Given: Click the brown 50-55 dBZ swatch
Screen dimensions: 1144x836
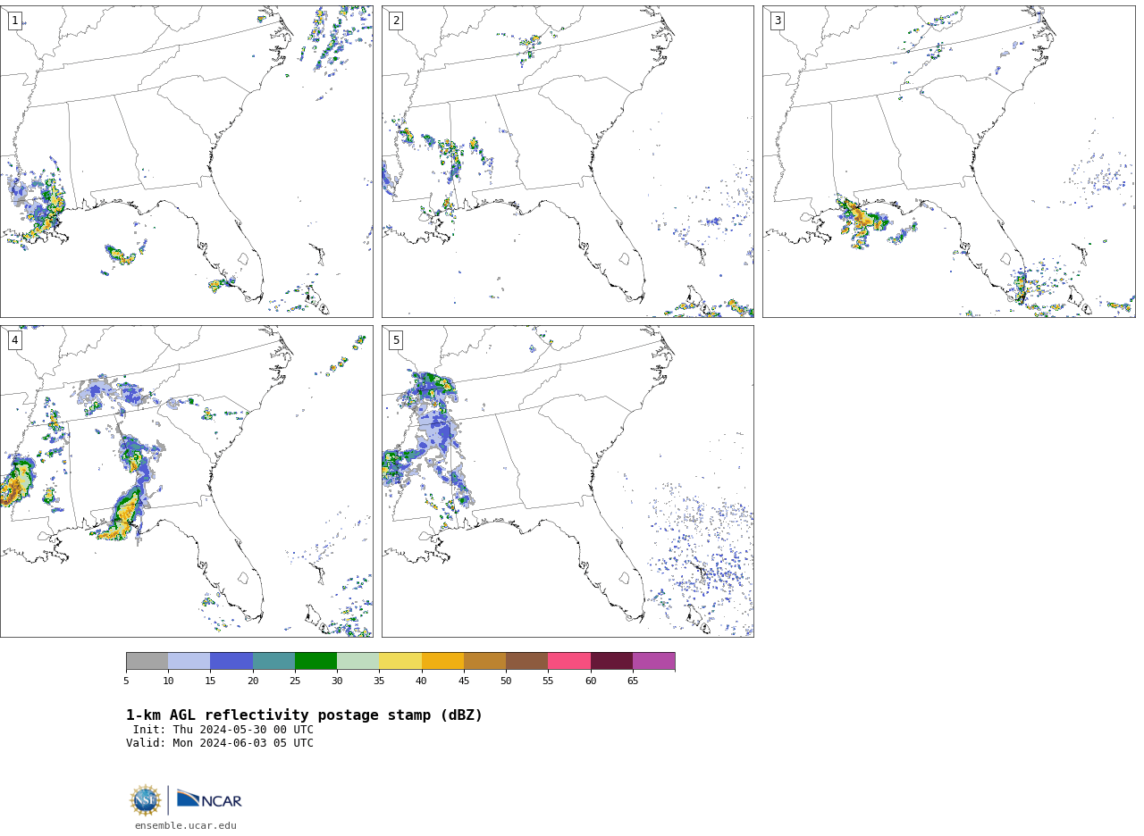Looking at the screenshot, I should 527,661.
